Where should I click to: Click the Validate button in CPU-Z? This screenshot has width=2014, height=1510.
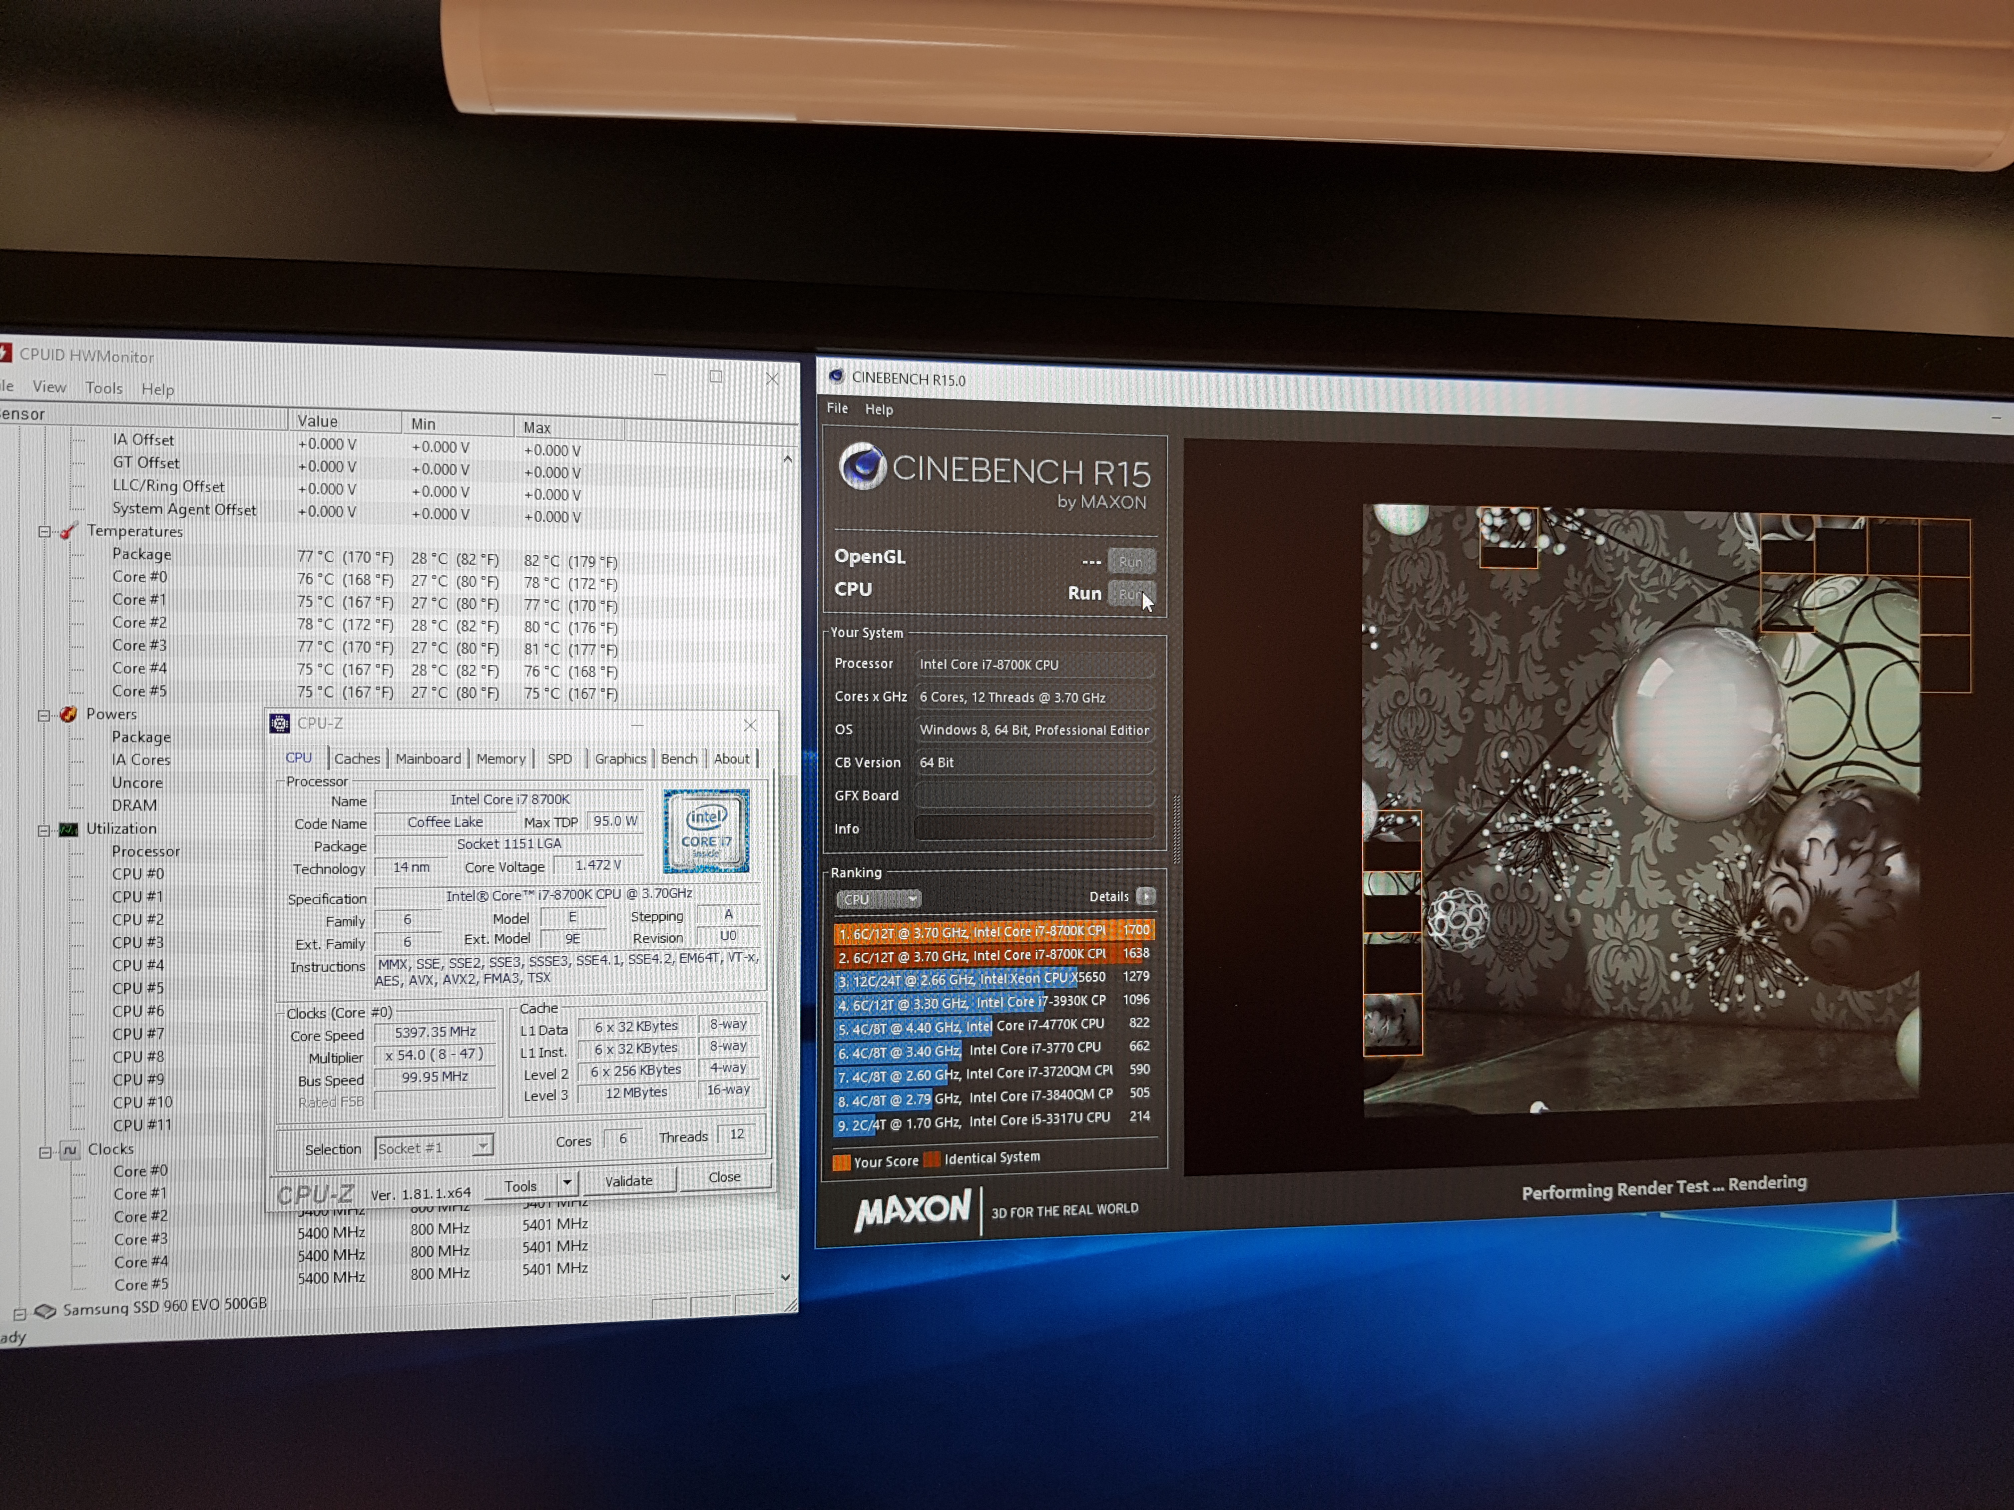click(629, 1180)
